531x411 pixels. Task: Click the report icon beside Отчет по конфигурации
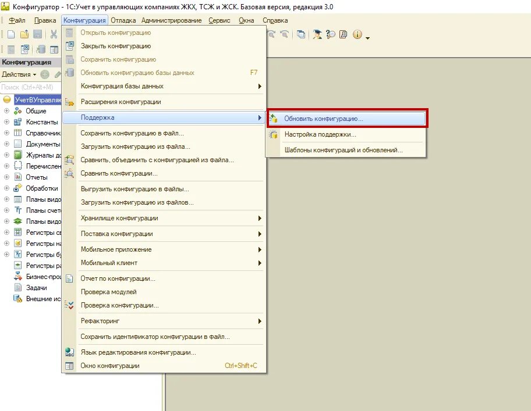tap(69, 278)
